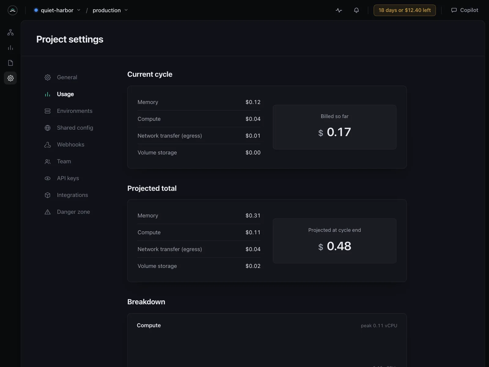Click the Copilot chat bubble icon

[x=454, y=10]
